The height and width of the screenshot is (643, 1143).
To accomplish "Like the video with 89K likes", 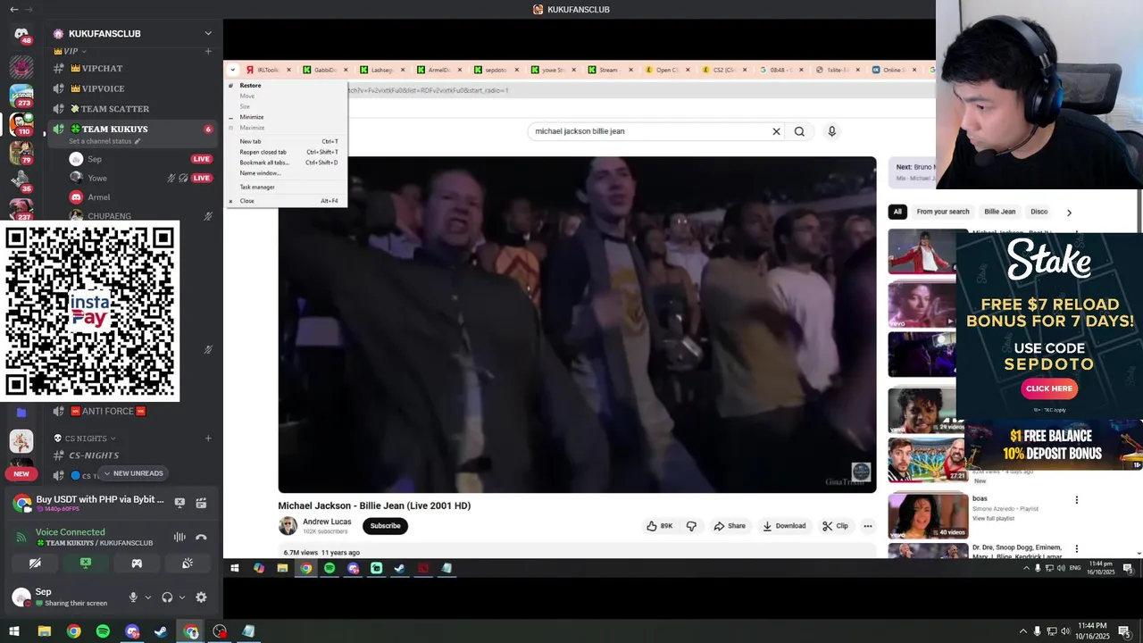I will point(659,526).
